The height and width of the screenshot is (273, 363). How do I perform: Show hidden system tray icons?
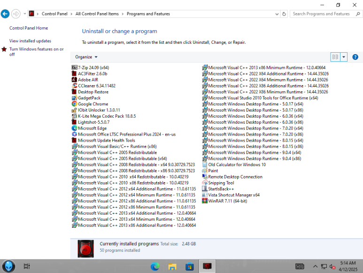(315, 266)
